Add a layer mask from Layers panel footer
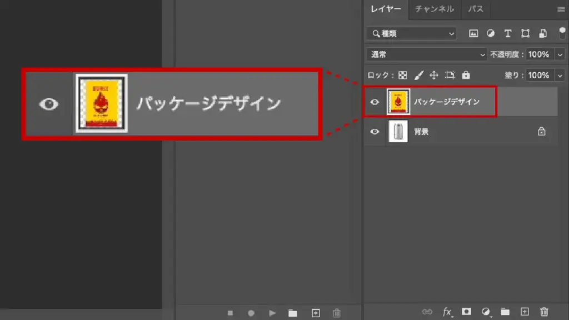This screenshot has width=569, height=320. tap(467, 312)
